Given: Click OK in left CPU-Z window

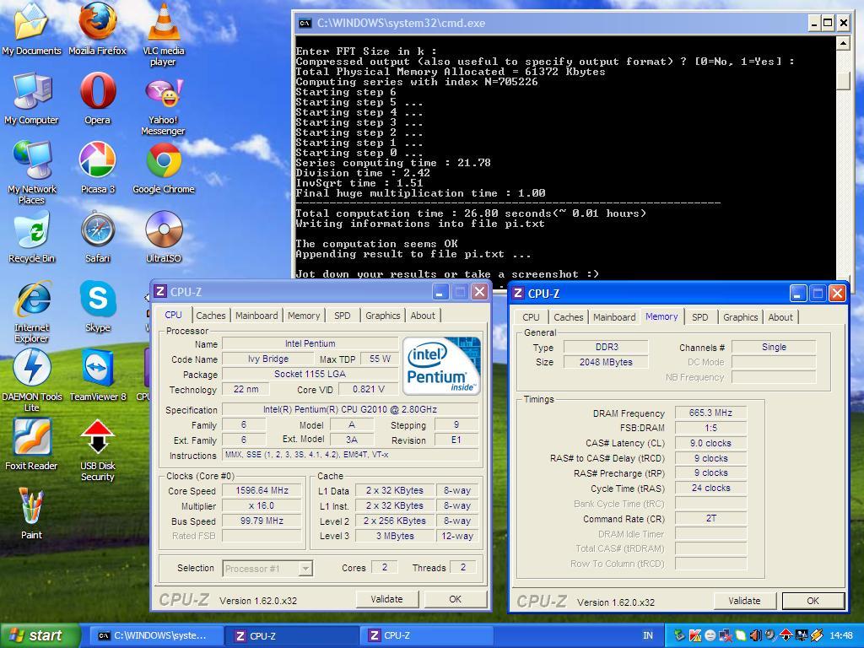Looking at the screenshot, I should click(x=455, y=599).
